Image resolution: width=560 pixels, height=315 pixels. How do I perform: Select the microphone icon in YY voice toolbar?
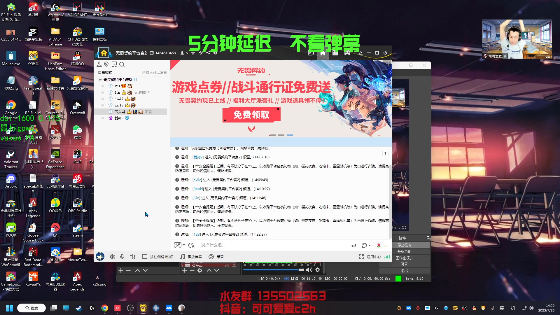click(x=122, y=257)
